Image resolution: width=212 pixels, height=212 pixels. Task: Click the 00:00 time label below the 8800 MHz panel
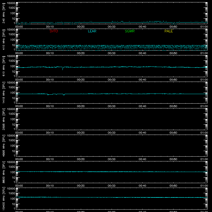coord(19,186)
